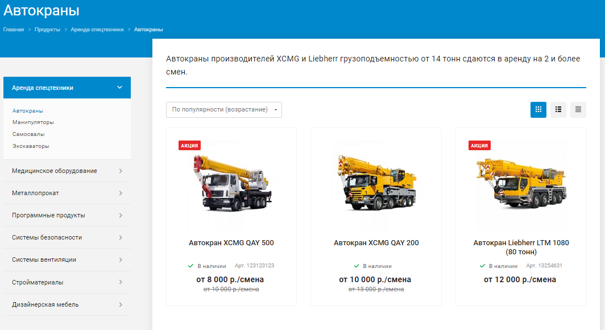The width and height of the screenshot is (605, 330).
Task: Open Автокран XCMG QAY 200 title link
Action: [376, 243]
